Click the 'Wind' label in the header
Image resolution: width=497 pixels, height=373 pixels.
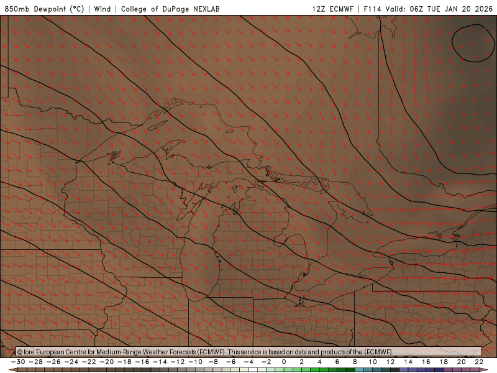click(x=102, y=9)
